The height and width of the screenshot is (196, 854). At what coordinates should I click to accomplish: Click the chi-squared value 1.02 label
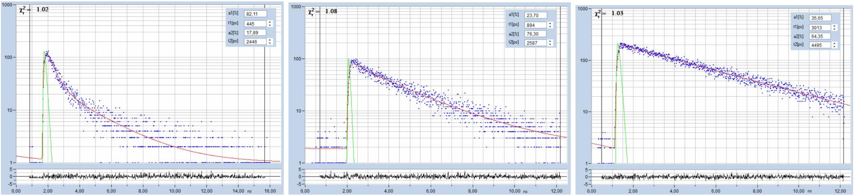(x=42, y=9)
